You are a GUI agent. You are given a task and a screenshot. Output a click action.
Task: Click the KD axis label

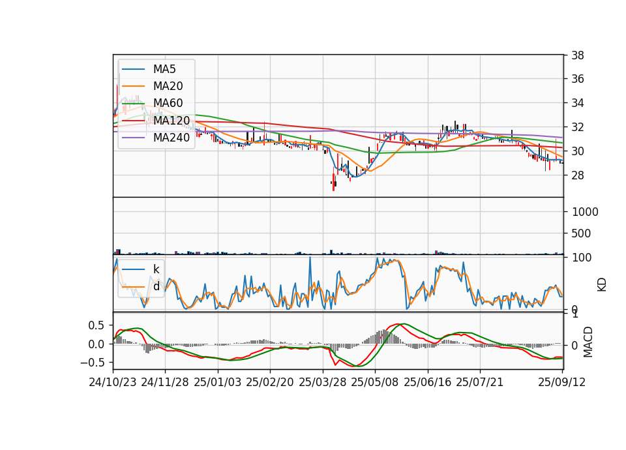602,285
